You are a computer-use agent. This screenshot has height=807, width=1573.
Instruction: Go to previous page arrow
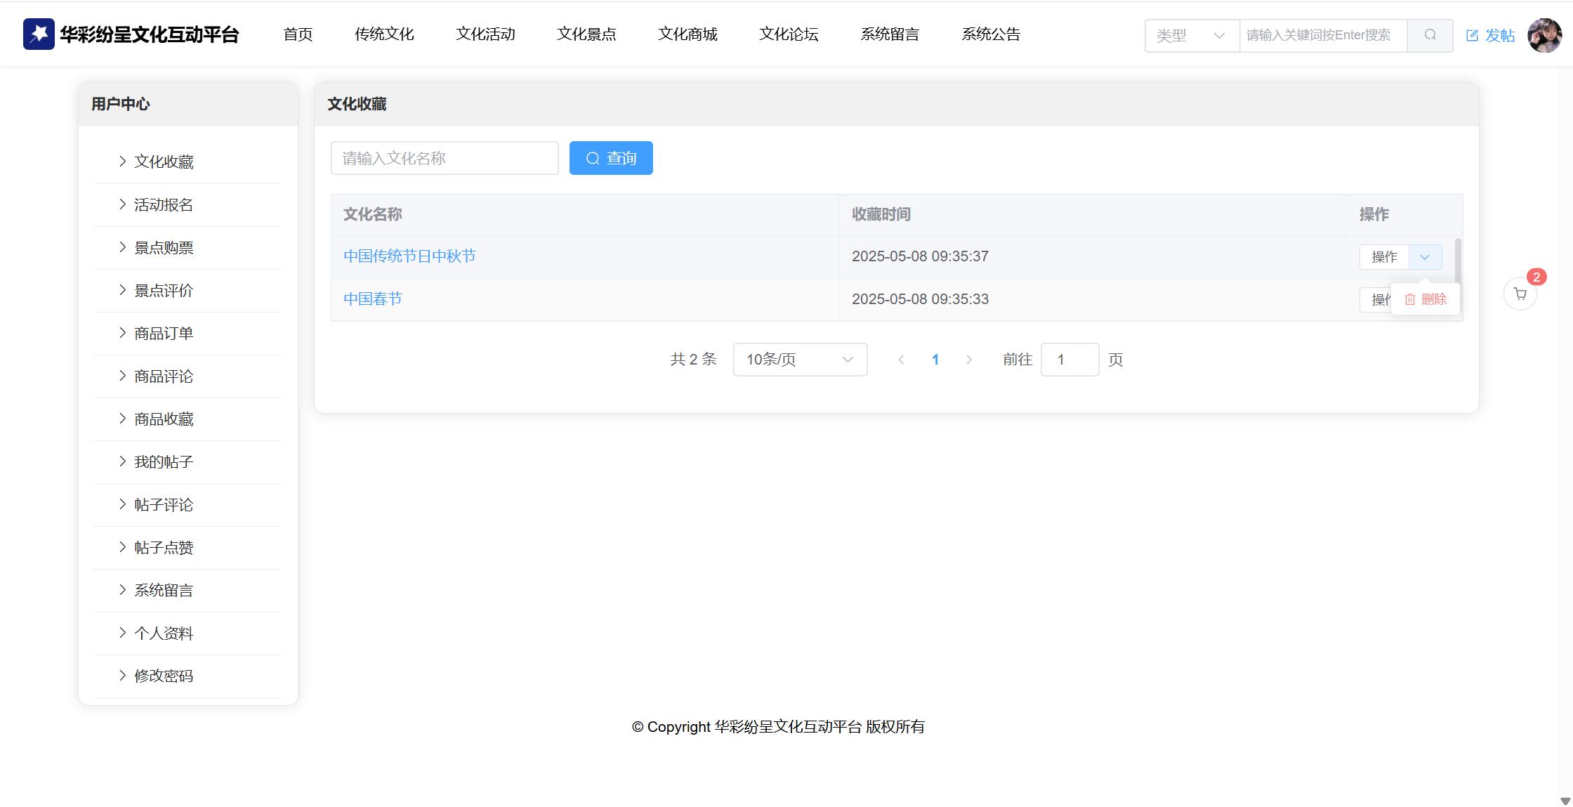pyautogui.click(x=901, y=360)
